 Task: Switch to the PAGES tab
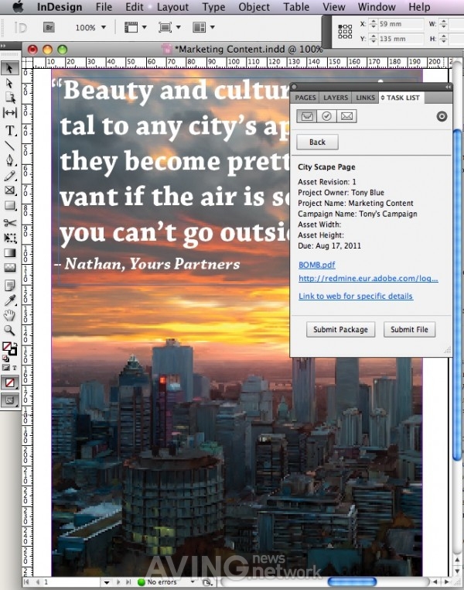click(305, 98)
